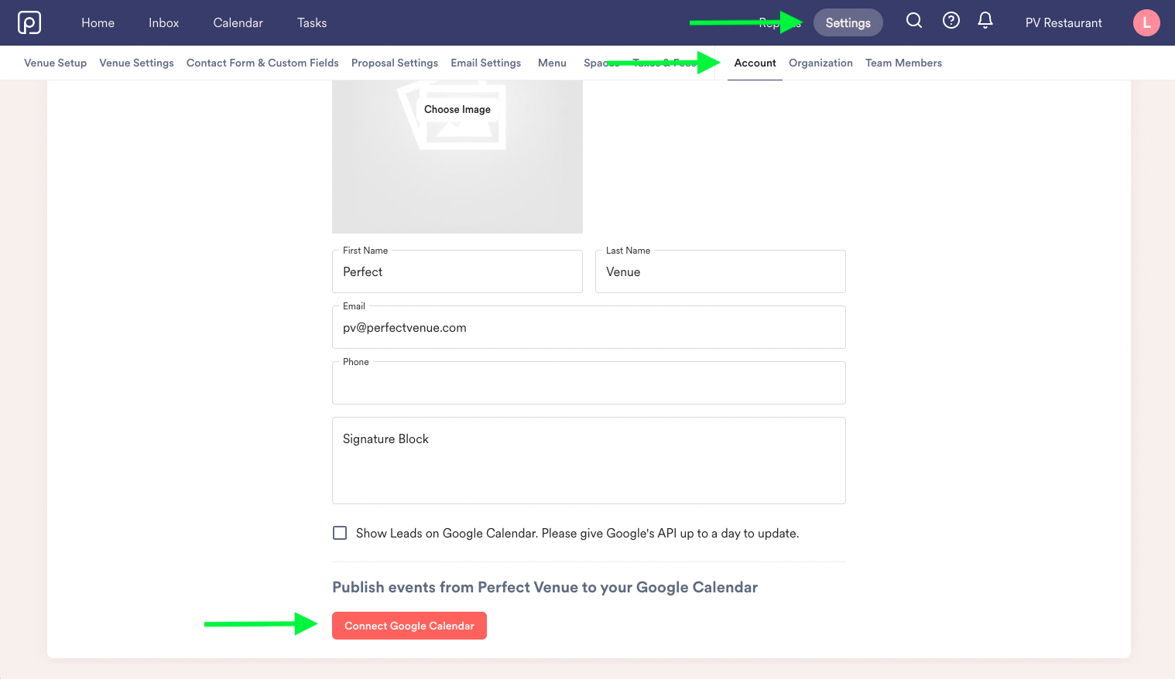Click inside the Phone field
This screenshot has height=679, width=1175.
(x=588, y=383)
